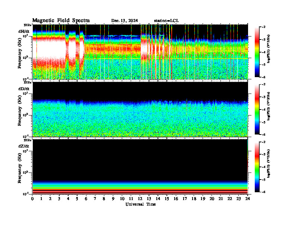Click hour "17" on the Universal Time axis
The height and width of the screenshot is (228, 295).
click(185, 199)
